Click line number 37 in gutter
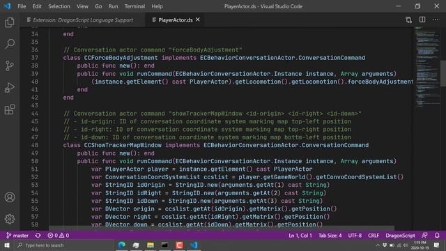The image size is (446, 251). [34, 58]
